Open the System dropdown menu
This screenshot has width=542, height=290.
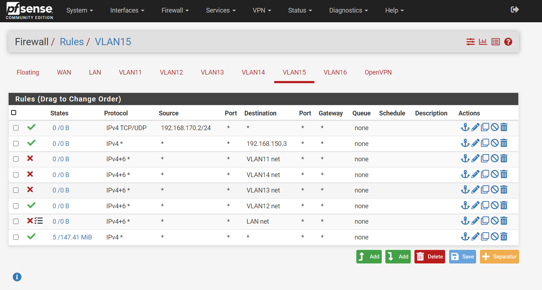click(x=80, y=10)
